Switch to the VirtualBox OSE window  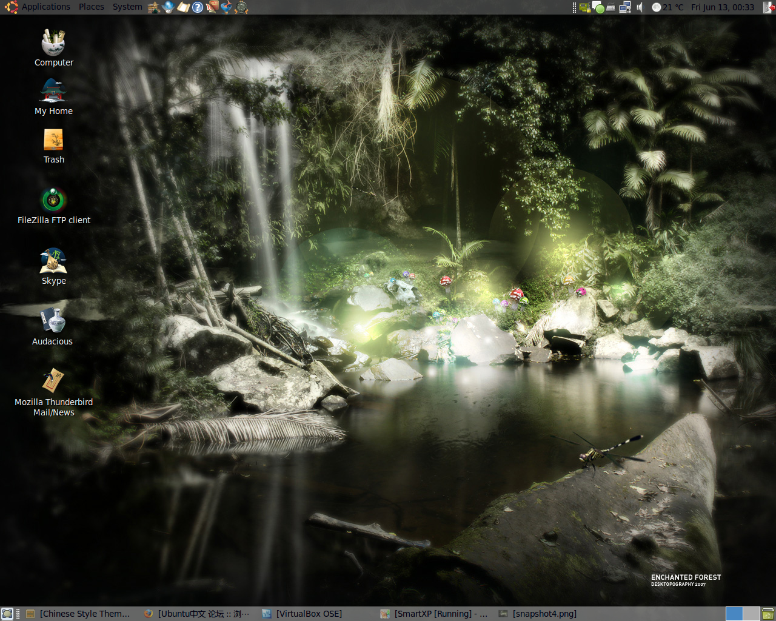coord(315,614)
